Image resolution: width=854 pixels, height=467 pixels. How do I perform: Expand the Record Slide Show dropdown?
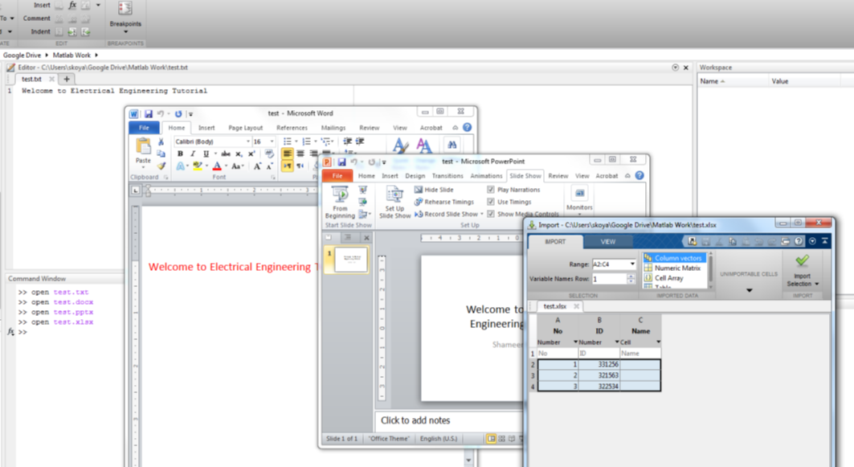481,214
